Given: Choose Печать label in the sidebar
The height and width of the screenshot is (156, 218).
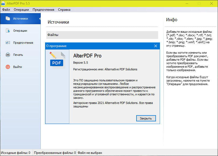Looking at the screenshot, I should tap(18, 55).
